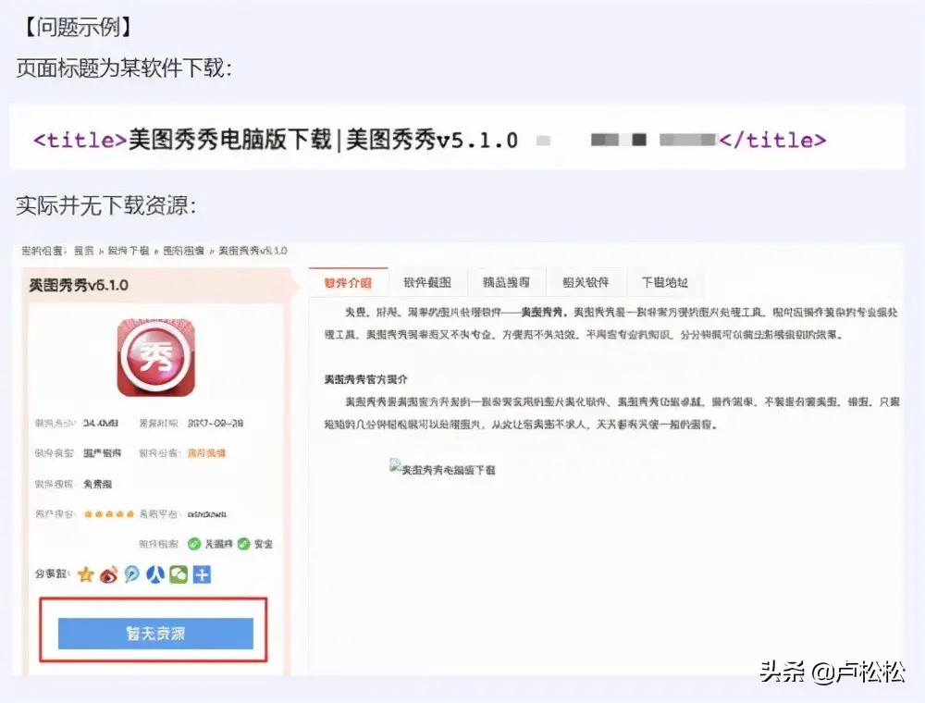Click the 34.4MB file size value
The height and width of the screenshot is (703, 925).
point(100,423)
